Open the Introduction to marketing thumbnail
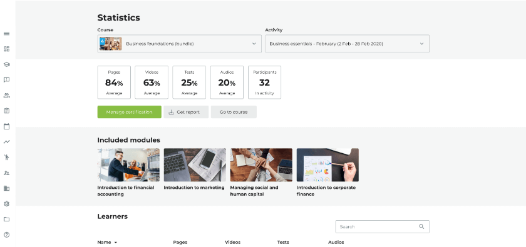526x247 pixels. click(195, 165)
